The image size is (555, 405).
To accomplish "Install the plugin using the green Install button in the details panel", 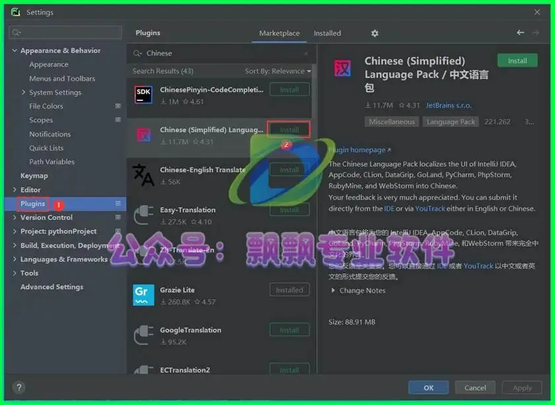I will pos(517,61).
